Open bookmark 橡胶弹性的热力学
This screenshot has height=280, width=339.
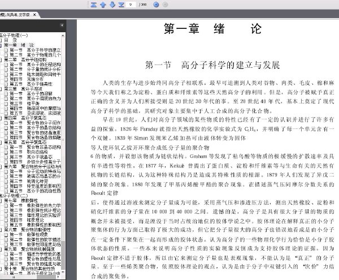(44, 205)
